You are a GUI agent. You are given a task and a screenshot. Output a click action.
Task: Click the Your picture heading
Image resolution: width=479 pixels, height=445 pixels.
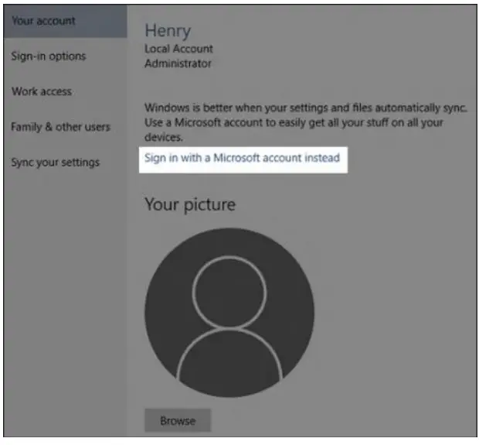coord(190,205)
